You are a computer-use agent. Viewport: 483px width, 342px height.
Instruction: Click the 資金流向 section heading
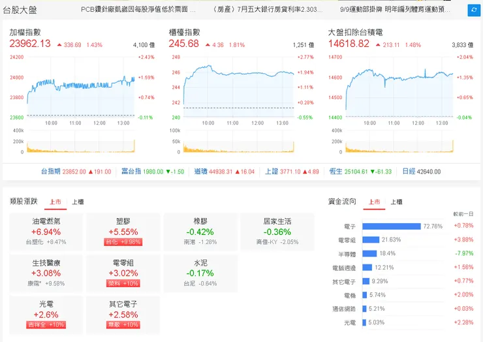click(342, 202)
